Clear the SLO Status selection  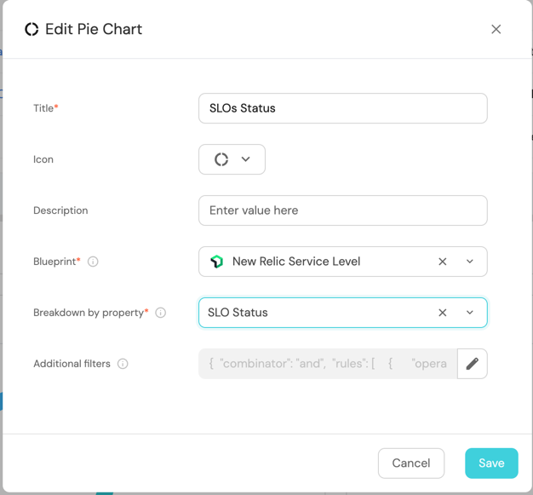(443, 313)
